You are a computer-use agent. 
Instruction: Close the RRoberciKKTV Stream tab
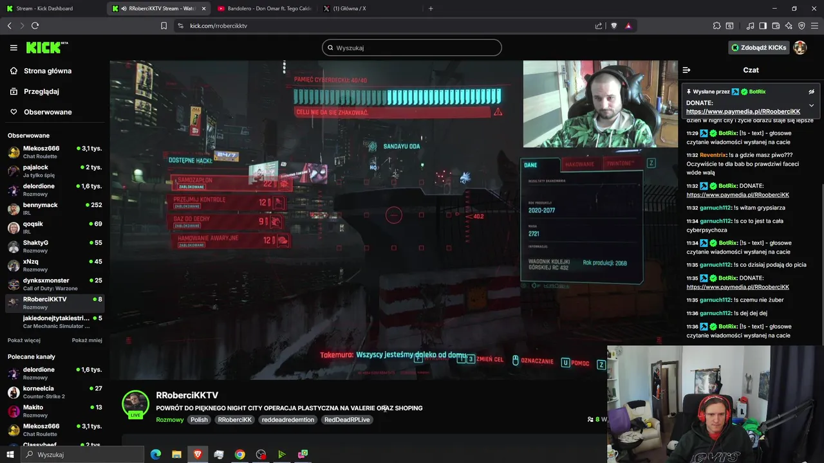pyautogui.click(x=204, y=8)
